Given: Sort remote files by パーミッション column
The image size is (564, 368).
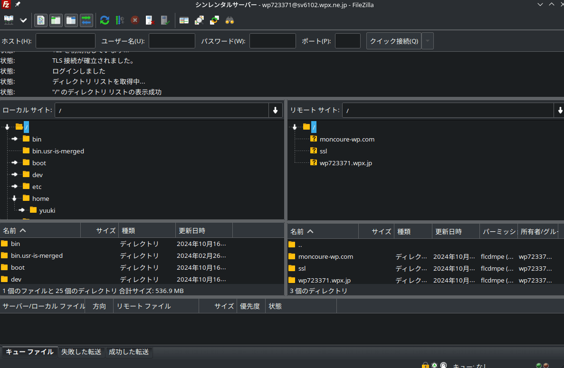Looking at the screenshot, I should coord(498,231).
